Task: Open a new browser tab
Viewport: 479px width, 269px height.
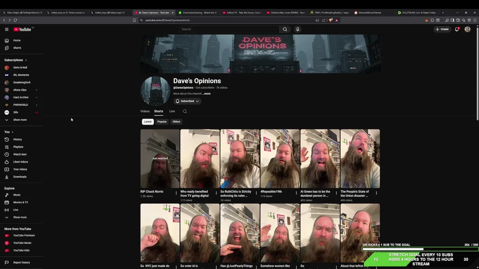Action: [x=443, y=13]
